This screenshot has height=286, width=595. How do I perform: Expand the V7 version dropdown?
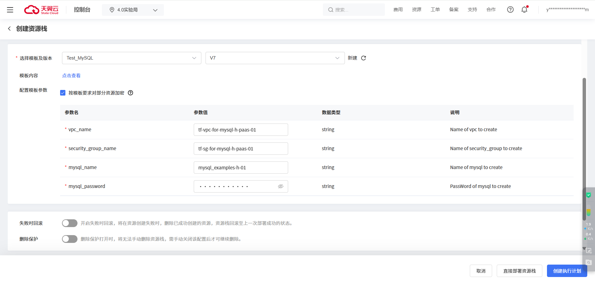pos(275,58)
